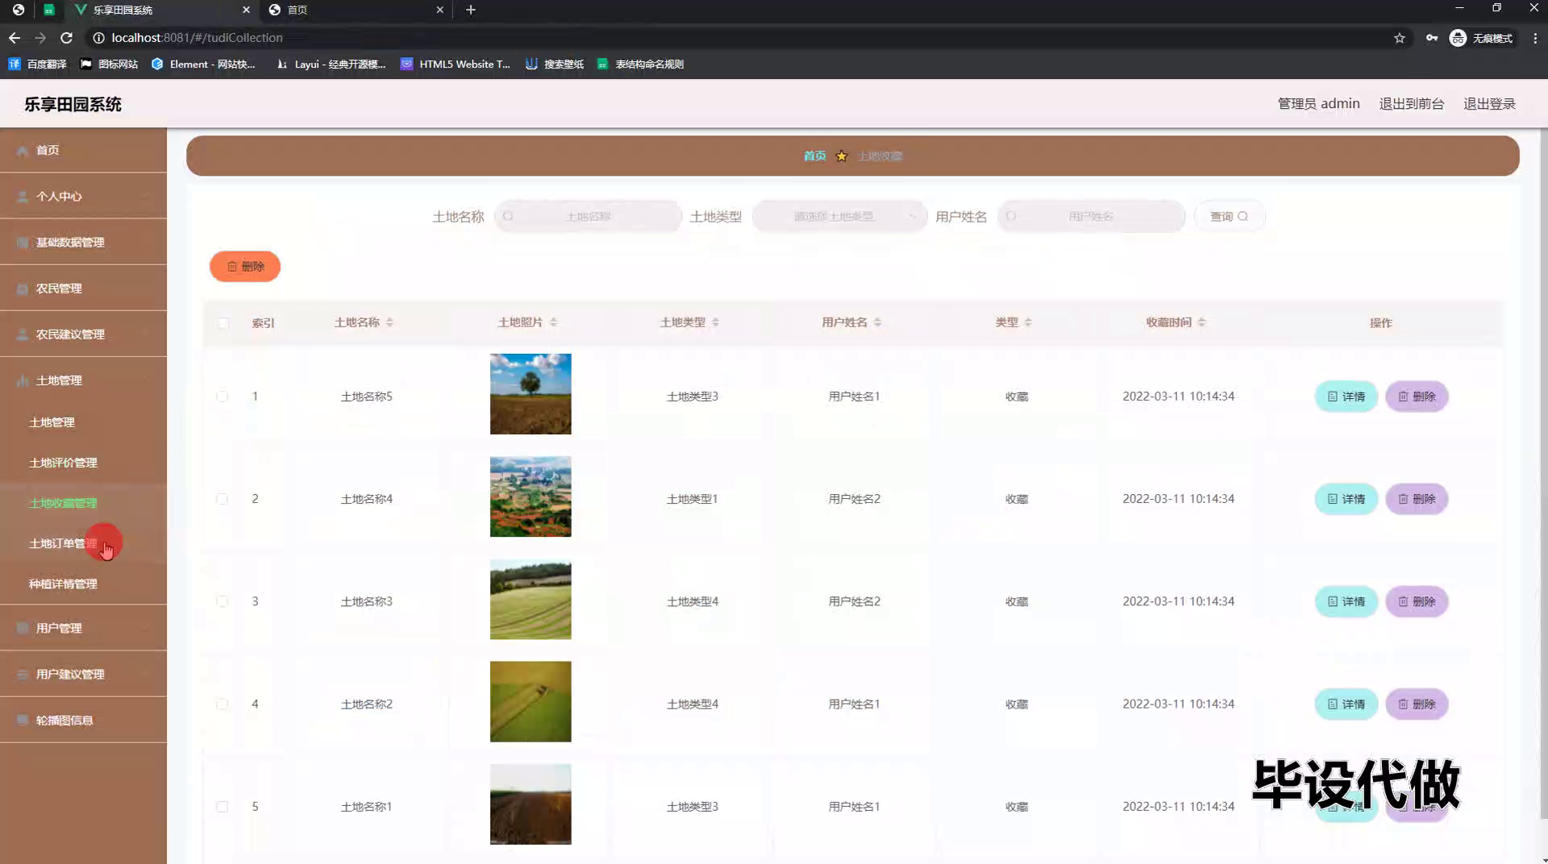The width and height of the screenshot is (1548, 864).
Task: Sort by 土地名称 column arrows
Action: [389, 322]
